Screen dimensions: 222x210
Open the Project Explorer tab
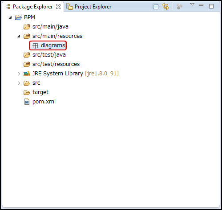click(x=93, y=7)
